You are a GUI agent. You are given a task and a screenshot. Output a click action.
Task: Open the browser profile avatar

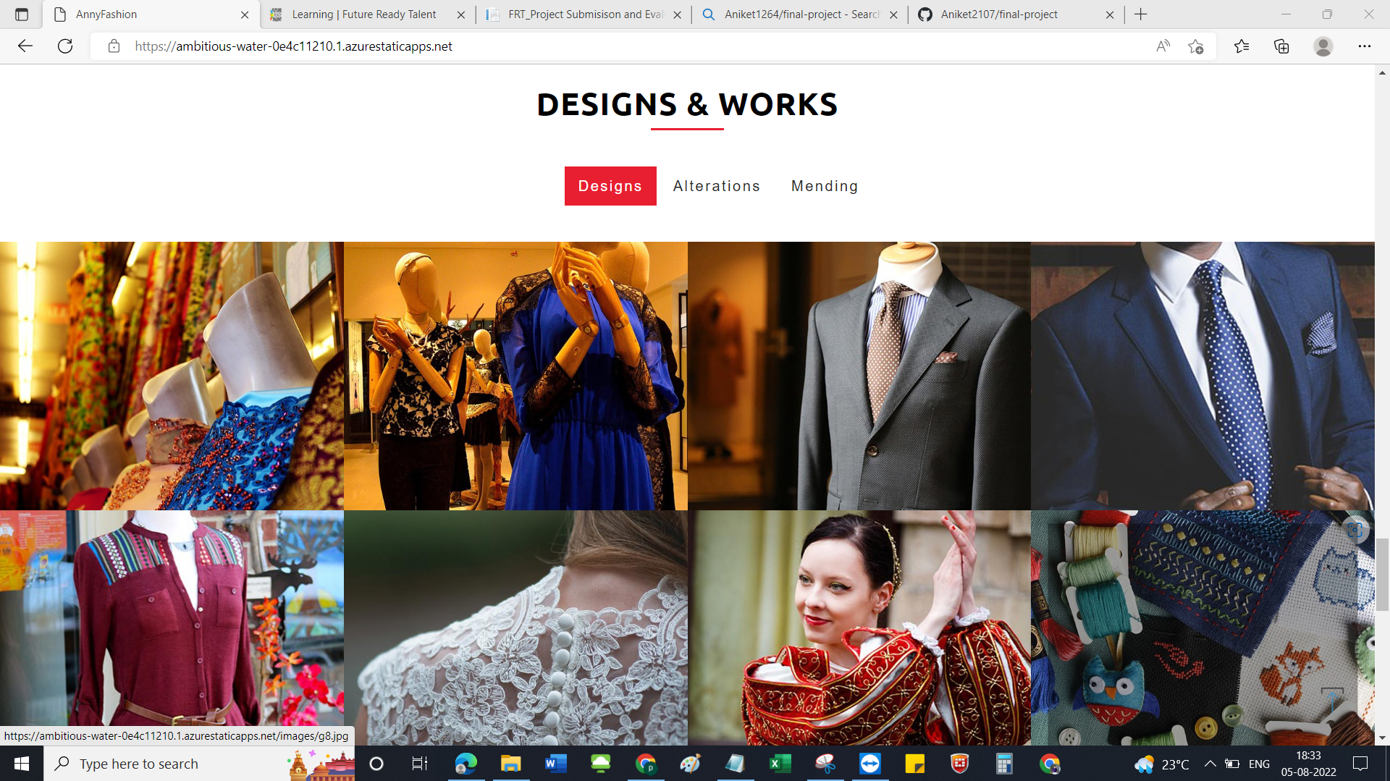tap(1323, 46)
